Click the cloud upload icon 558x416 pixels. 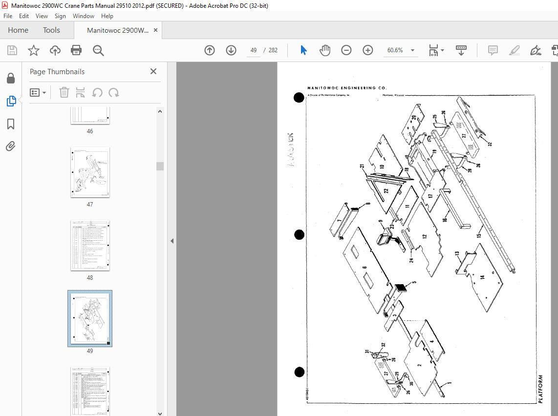(55, 50)
